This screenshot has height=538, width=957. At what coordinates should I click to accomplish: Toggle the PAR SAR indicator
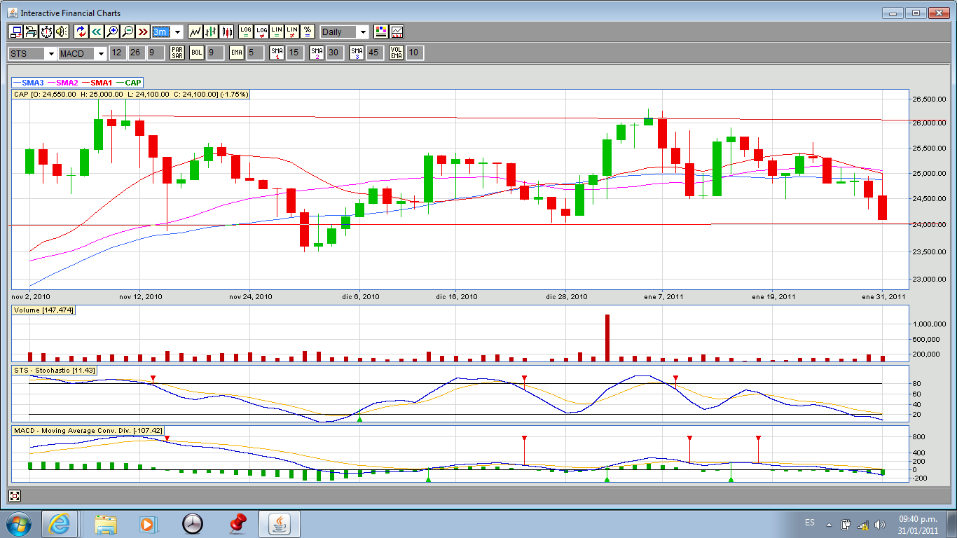pyautogui.click(x=177, y=53)
